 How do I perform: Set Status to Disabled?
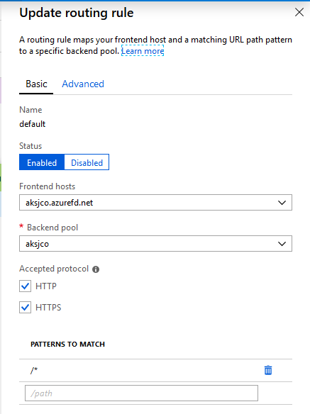[87, 162]
